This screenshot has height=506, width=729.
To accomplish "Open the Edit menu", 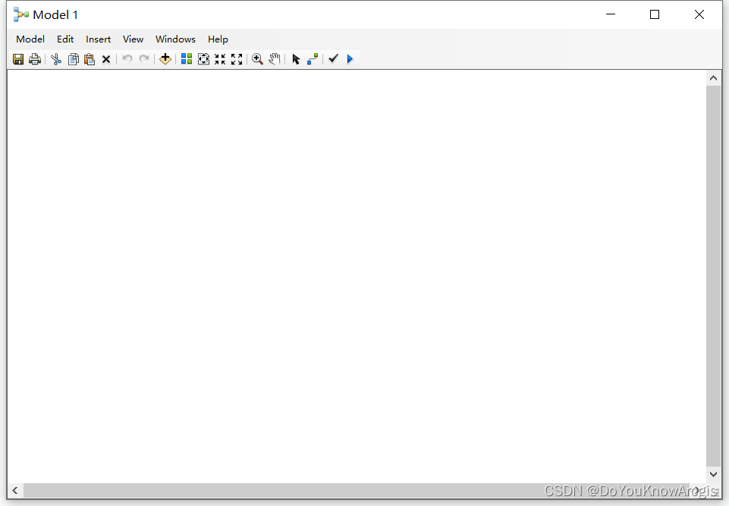I will (65, 39).
